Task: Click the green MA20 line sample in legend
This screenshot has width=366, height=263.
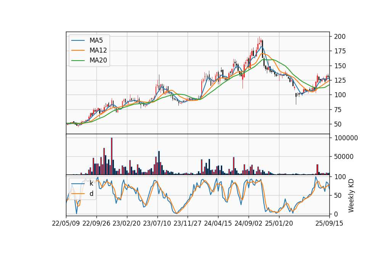Action: 78,60
